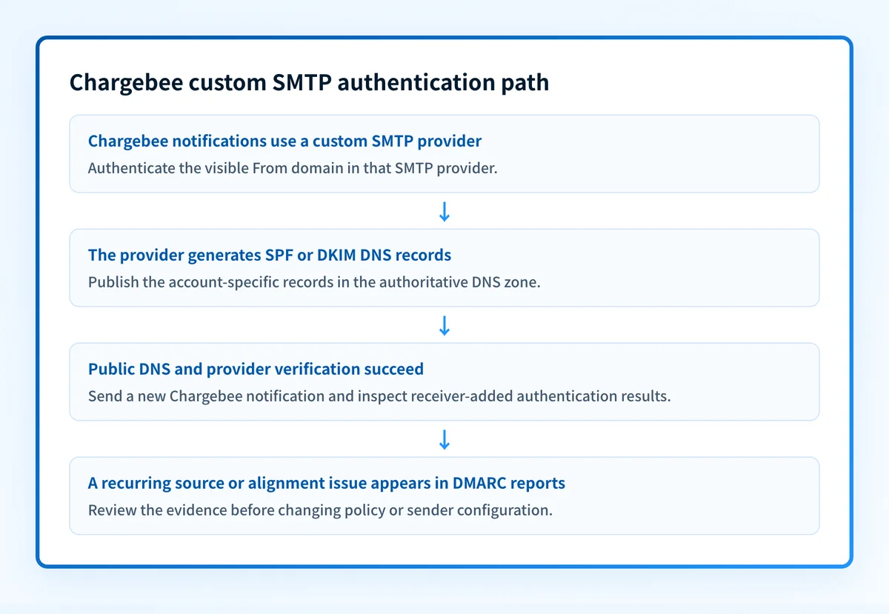Click text 'Review the evidence before changing policy or sender configuration.'

click(320, 510)
